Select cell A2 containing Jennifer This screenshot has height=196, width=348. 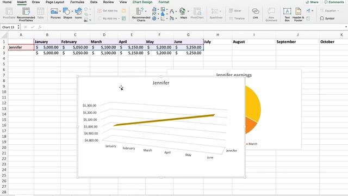tap(21, 47)
